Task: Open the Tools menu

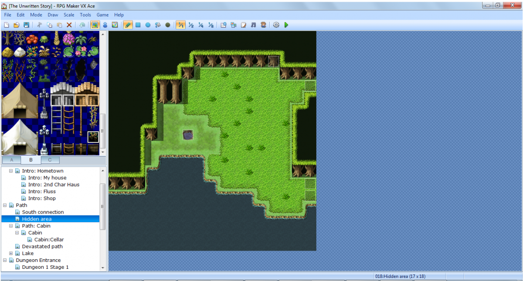Action: click(85, 15)
